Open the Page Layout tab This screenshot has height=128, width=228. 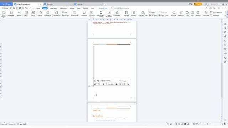coord(53,8)
